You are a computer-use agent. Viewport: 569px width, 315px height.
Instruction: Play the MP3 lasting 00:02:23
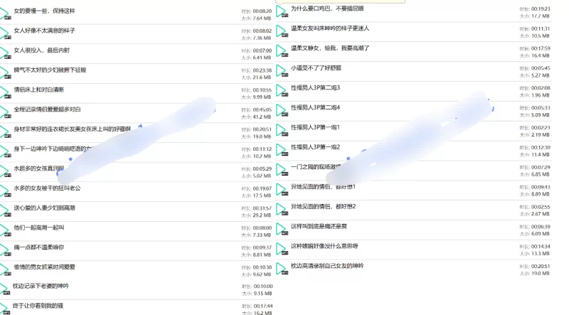(x=282, y=130)
